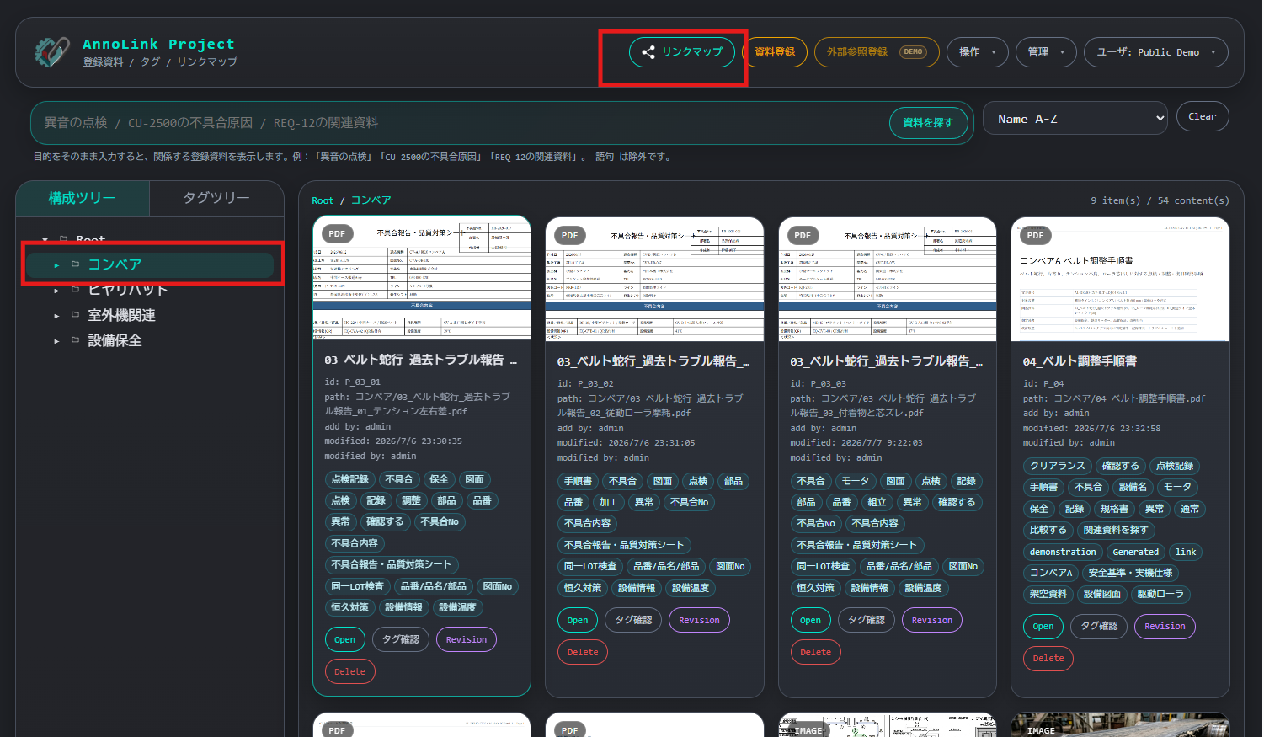Click the 加工 tag on card P_03_02
Screen dimensions: 1264x737
coord(609,503)
